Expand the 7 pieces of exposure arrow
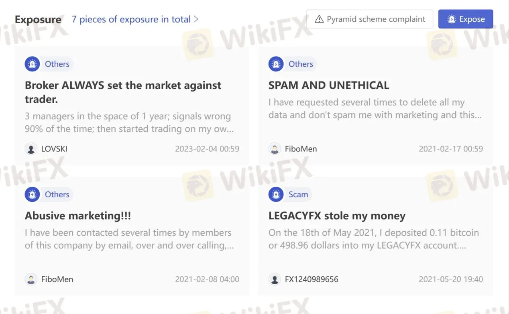 tap(196, 19)
